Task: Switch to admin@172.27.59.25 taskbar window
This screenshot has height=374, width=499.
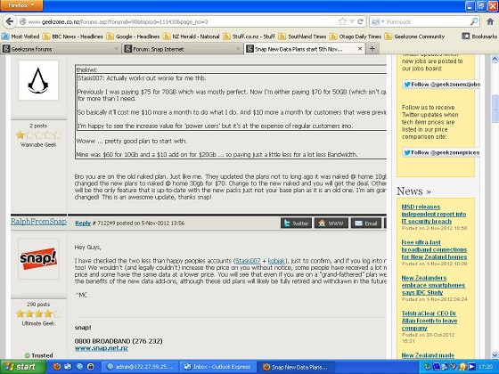Action: click(x=141, y=367)
